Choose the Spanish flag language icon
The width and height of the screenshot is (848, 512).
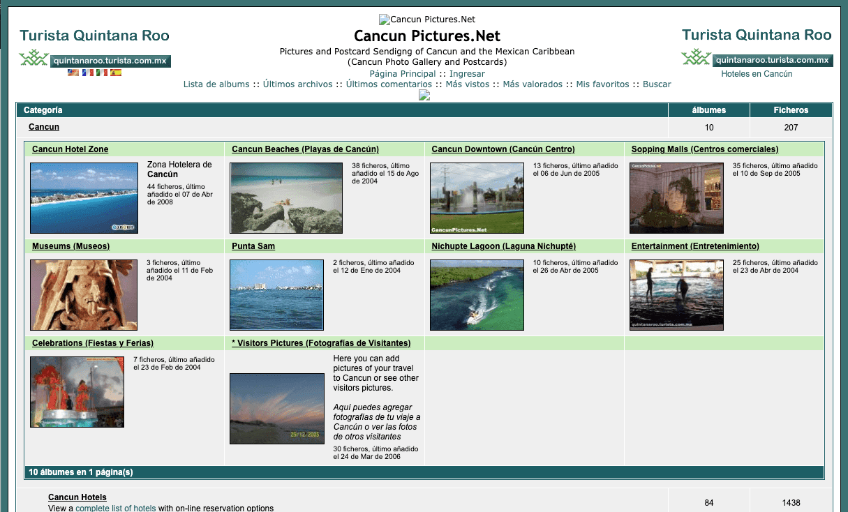point(116,73)
